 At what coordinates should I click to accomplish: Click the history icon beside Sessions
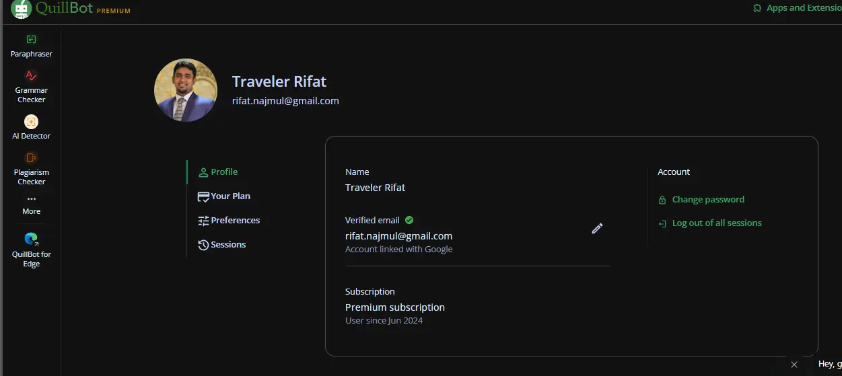203,245
